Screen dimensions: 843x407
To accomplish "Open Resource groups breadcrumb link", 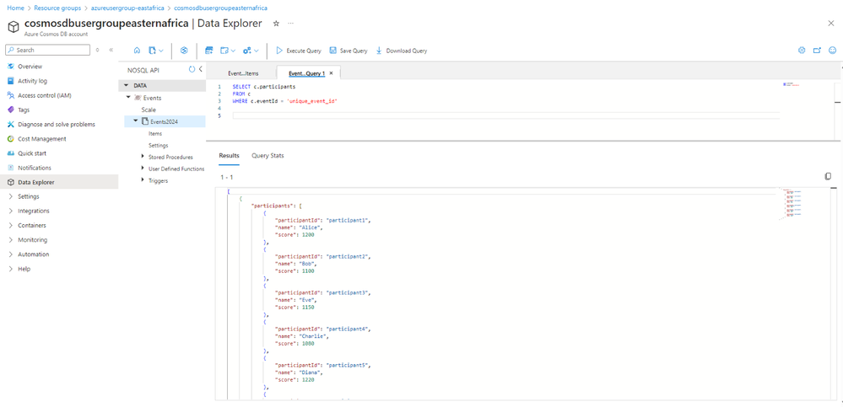I will coord(57,8).
